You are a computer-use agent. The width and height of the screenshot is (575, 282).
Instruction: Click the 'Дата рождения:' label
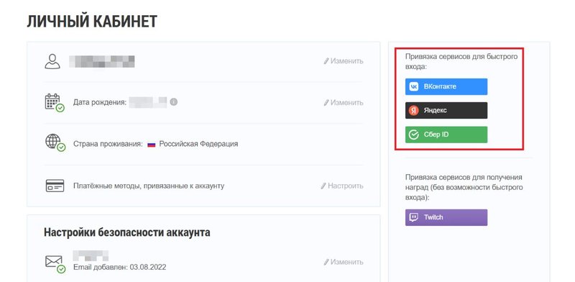tap(100, 102)
